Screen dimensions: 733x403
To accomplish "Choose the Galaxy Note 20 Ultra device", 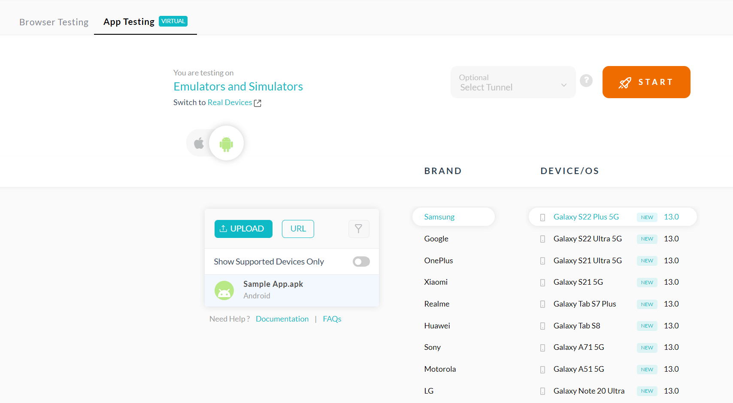I will click(589, 391).
